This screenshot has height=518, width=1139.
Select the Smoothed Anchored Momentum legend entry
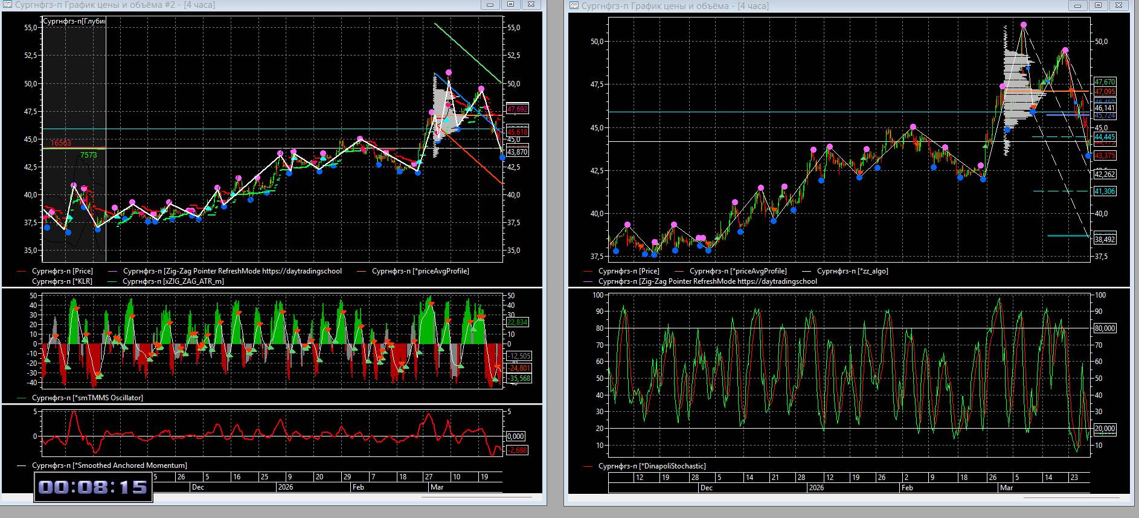pos(109,465)
